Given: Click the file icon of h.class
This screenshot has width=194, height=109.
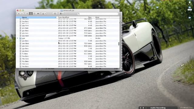Looking at the screenshot, I should coord(20,54).
